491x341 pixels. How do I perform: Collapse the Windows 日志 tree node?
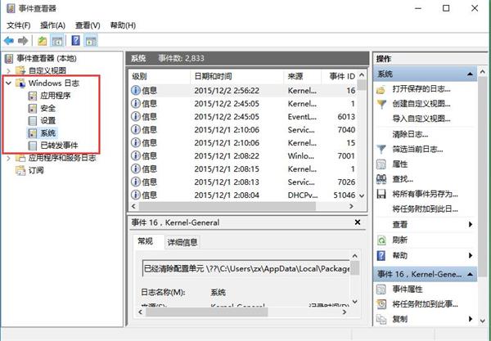(x=8, y=83)
